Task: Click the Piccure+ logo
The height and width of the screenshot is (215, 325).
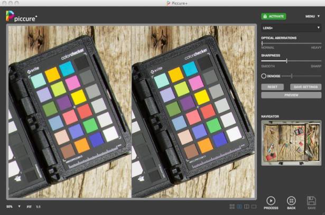Action: [x=21, y=16]
